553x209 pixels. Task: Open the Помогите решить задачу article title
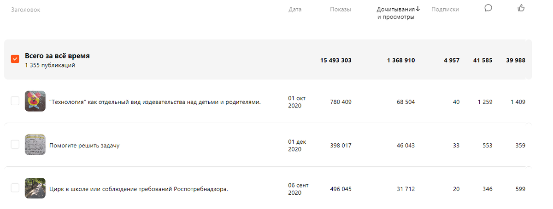click(x=84, y=146)
